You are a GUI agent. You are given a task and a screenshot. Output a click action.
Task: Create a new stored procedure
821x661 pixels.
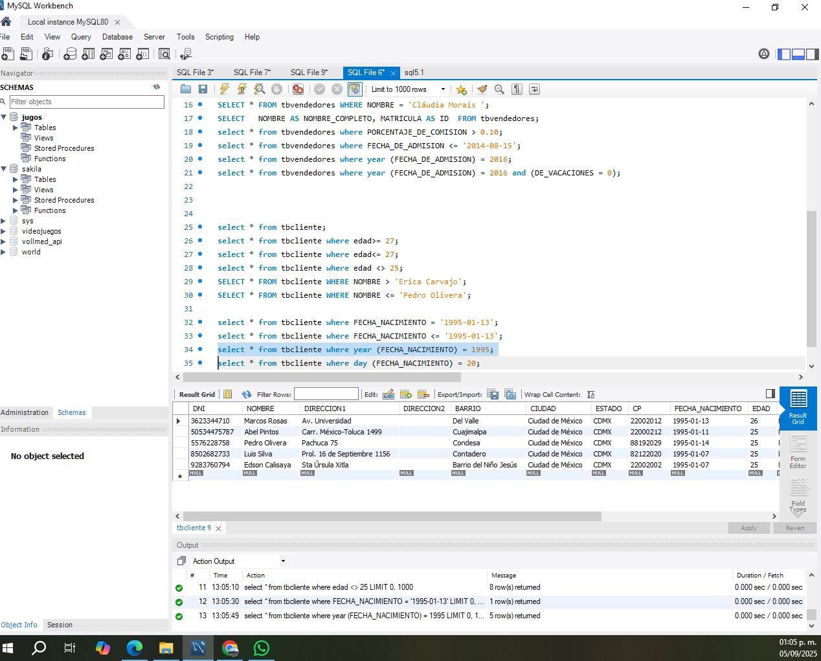pyautogui.click(x=124, y=54)
